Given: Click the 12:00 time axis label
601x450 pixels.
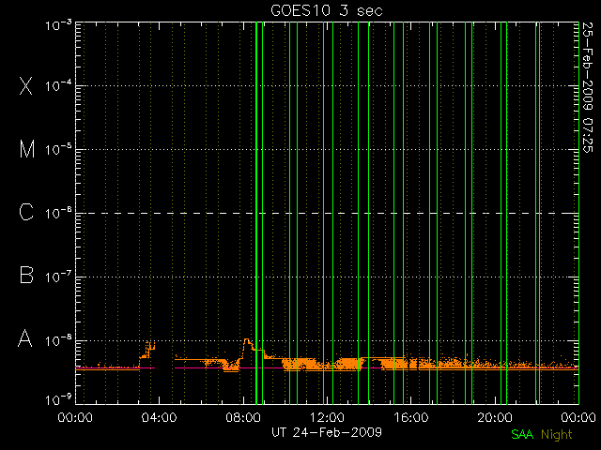Looking at the screenshot, I should [327, 417].
